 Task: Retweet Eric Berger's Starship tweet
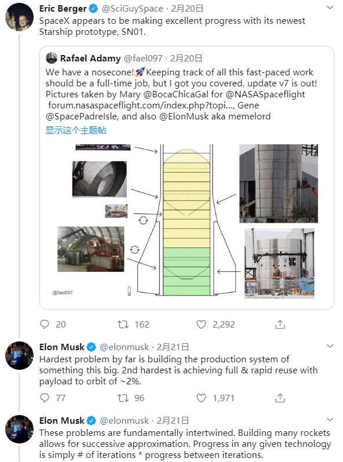click(x=123, y=325)
